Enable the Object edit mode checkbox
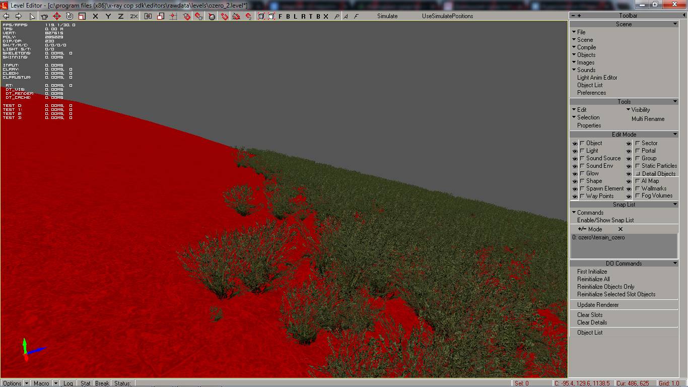688x387 pixels. click(x=582, y=143)
